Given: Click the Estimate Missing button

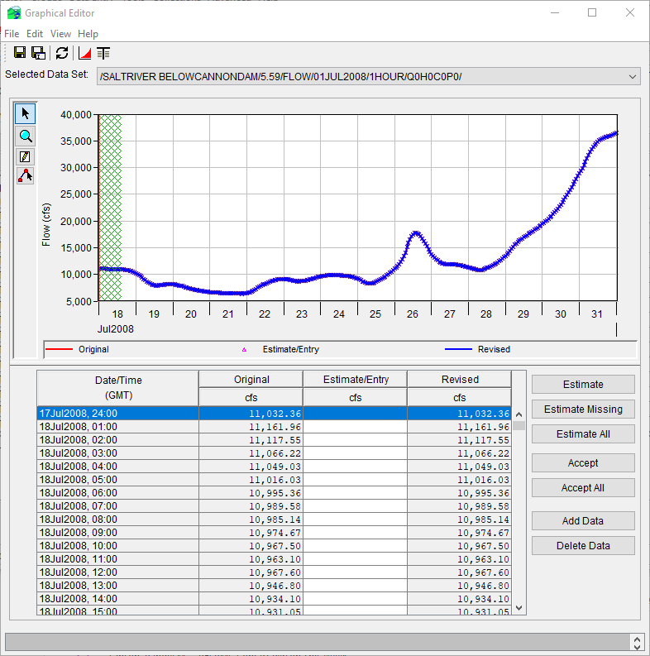Looking at the screenshot, I should [583, 409].
